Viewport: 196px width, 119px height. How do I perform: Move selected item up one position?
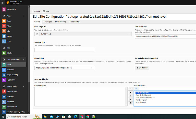131,92
